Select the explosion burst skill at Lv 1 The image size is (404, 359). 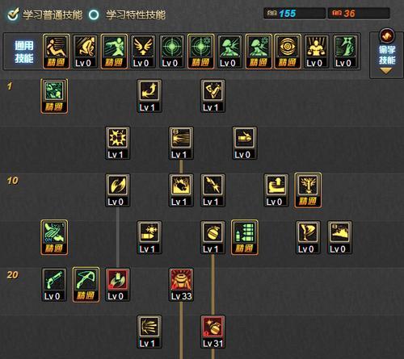(117, 143)
